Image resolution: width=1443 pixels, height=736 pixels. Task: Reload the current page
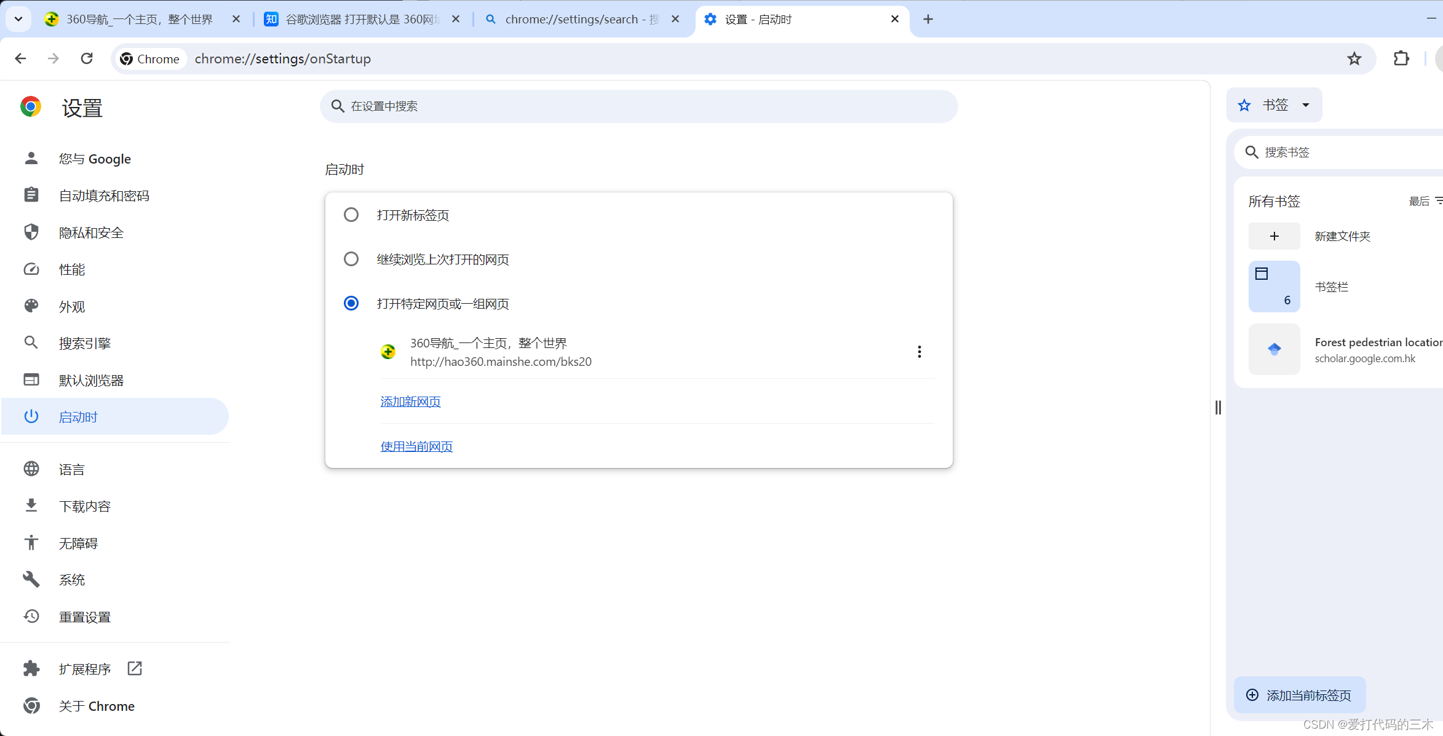pos(87,58)
